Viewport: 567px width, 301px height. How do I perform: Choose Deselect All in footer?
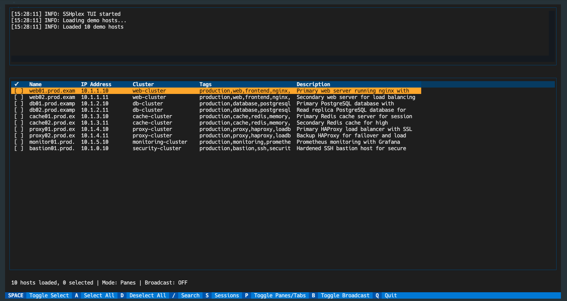148,296
